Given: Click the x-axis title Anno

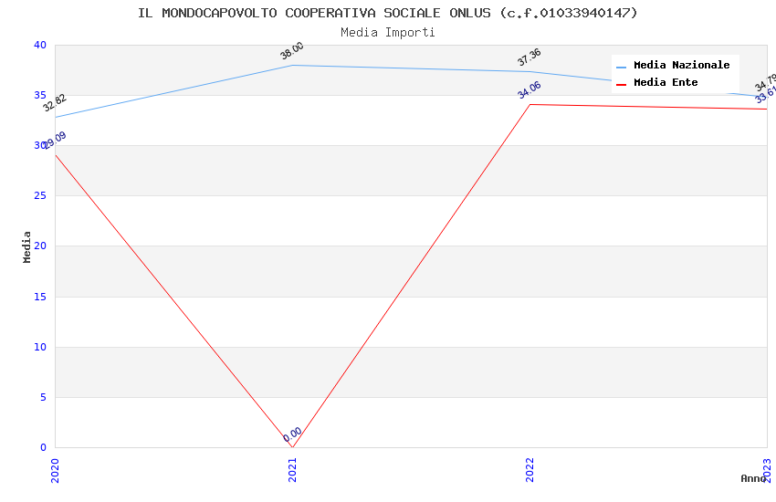Looking at the screenshot, I should [x=753, y=478].
